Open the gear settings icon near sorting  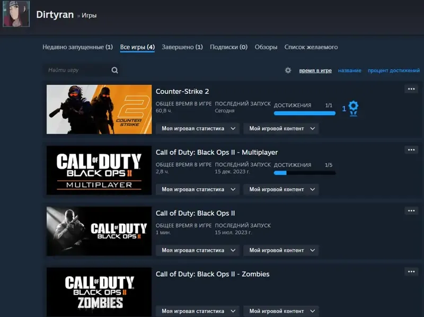(x=288, y=71)
